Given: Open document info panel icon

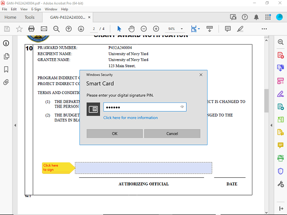Looking at the screenshot, I should (6, 43).
